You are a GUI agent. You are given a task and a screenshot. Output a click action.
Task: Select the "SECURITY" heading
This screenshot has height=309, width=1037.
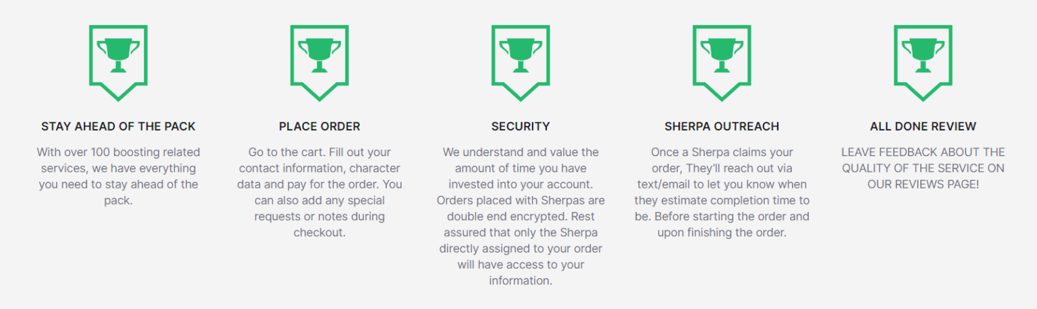coord(521,127)
